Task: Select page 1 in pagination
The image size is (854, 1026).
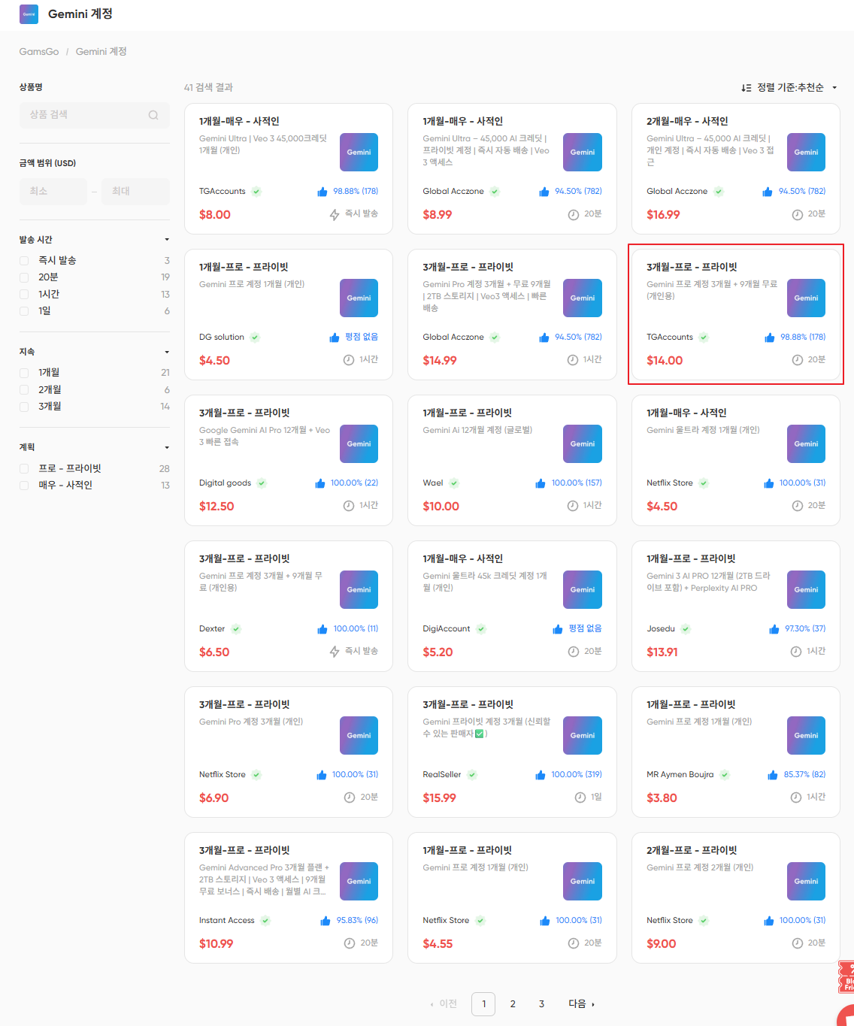Action: click(483, 1004)
